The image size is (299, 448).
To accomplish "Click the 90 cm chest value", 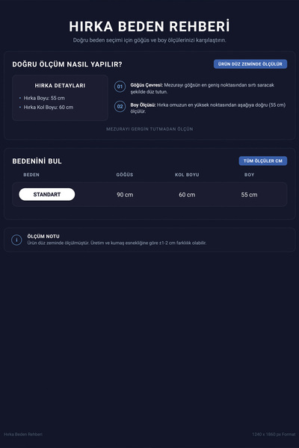I will point(125,195).
